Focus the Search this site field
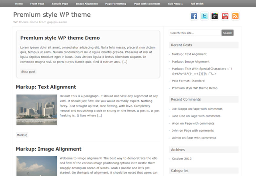 tap(195, 33)
